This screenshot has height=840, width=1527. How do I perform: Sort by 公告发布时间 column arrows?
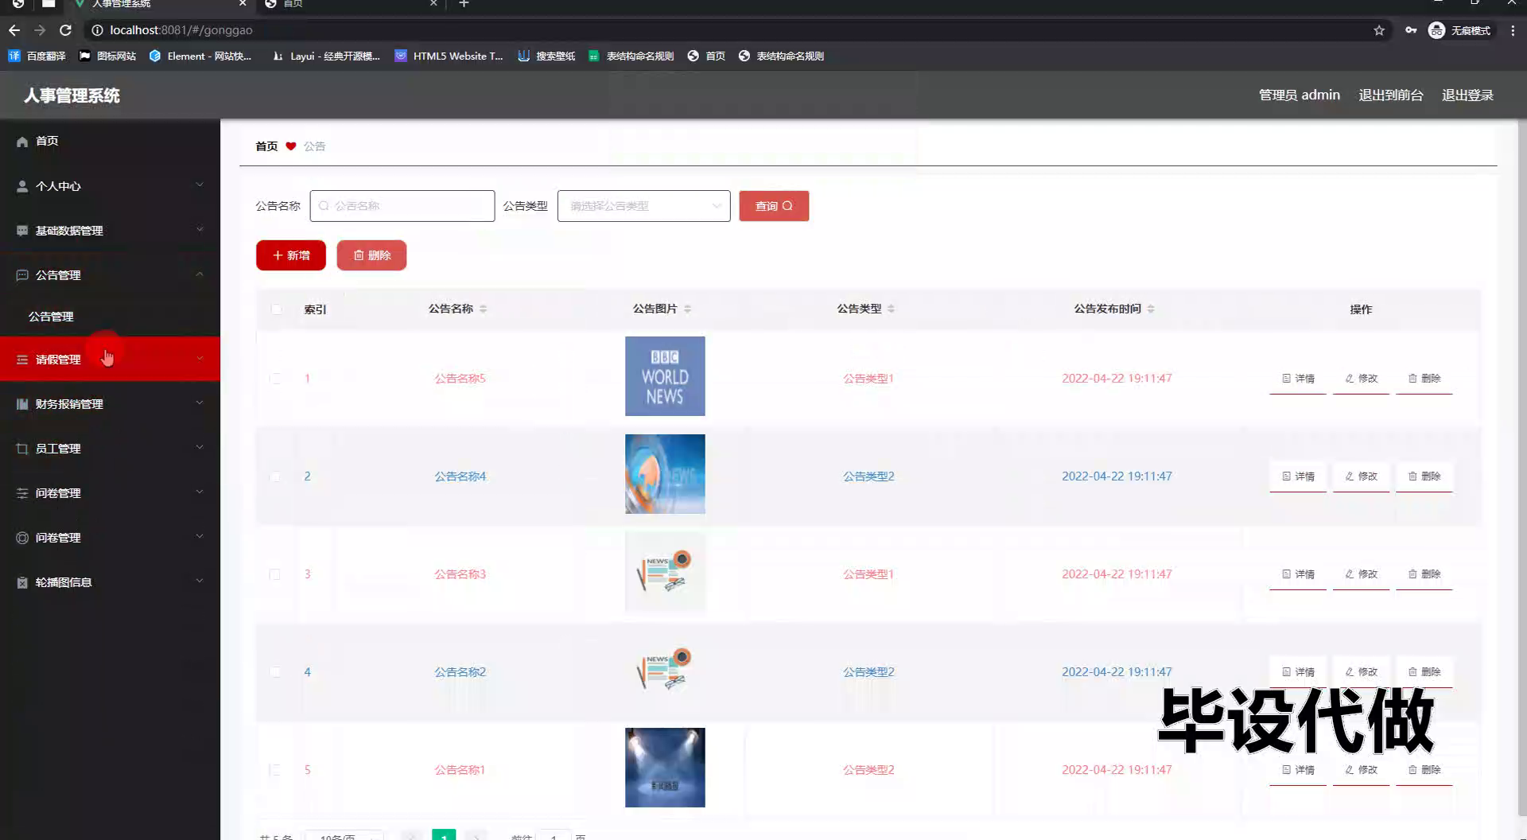[1151, 309]
